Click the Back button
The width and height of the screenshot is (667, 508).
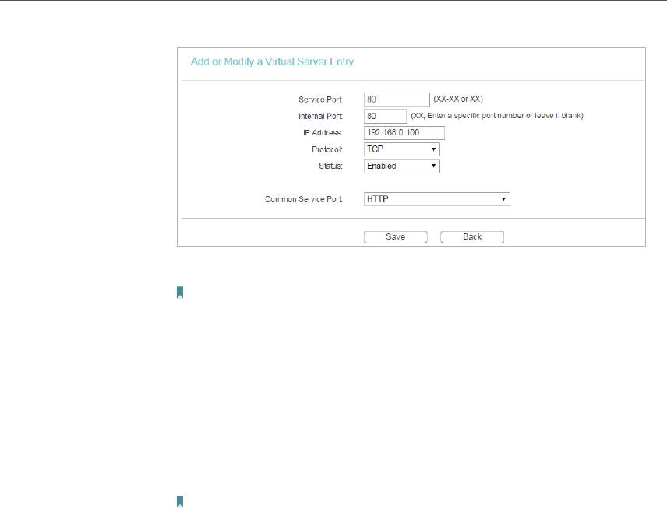point(472,237)
